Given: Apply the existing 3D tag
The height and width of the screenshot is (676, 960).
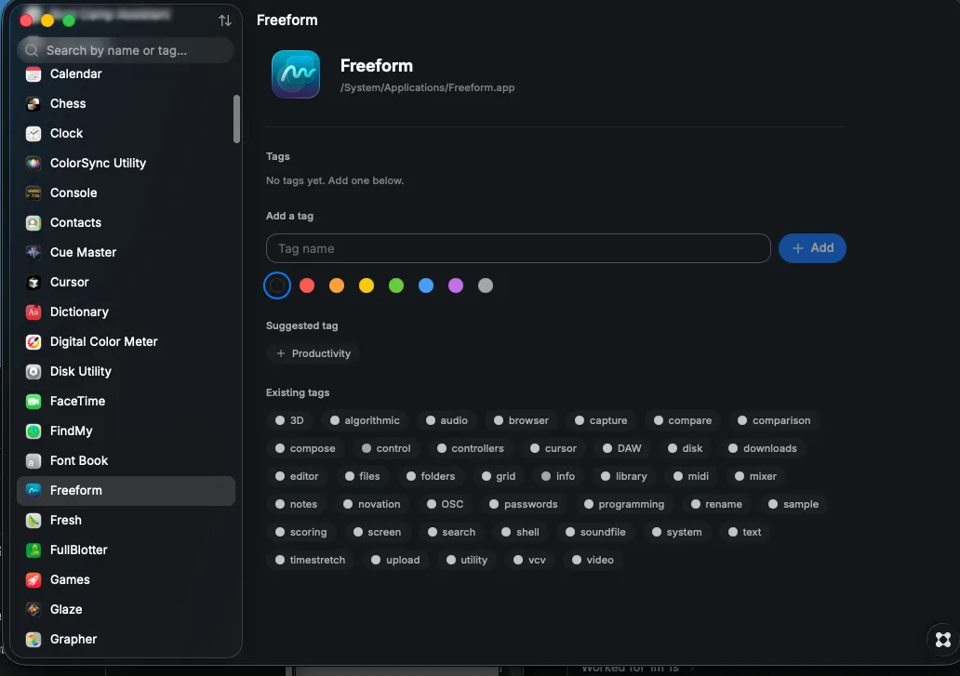Looking at the screenshot, I should click(289, 421).
